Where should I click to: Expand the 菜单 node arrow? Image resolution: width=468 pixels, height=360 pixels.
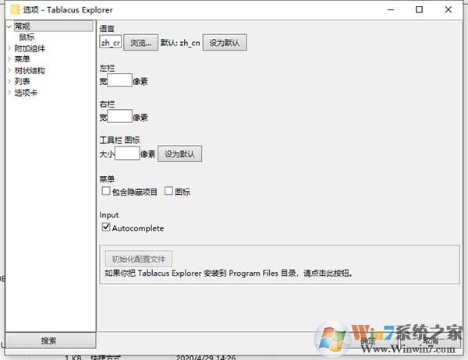click(9, 58)
